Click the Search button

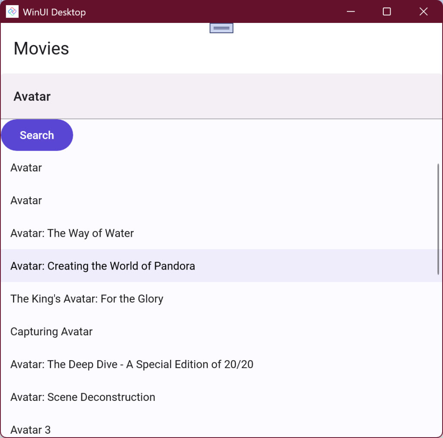(x=37, y=135)
